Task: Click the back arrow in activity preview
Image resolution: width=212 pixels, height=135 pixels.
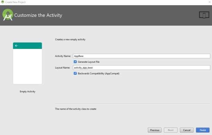Action: (x=16, y=46)
